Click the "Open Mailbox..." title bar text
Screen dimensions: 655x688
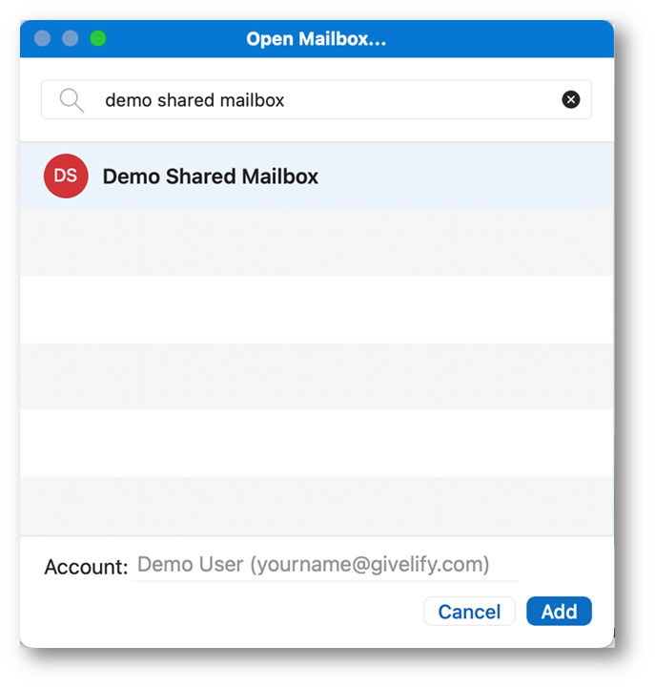tap(317, 39)
